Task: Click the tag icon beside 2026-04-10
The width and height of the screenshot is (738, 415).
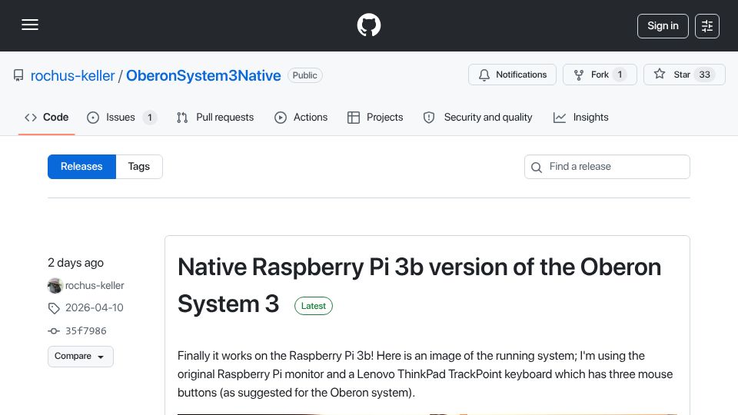Action: (54, 308)
